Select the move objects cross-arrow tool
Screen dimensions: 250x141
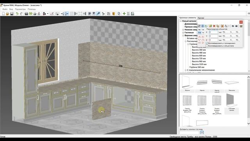[x=202, y=26]
